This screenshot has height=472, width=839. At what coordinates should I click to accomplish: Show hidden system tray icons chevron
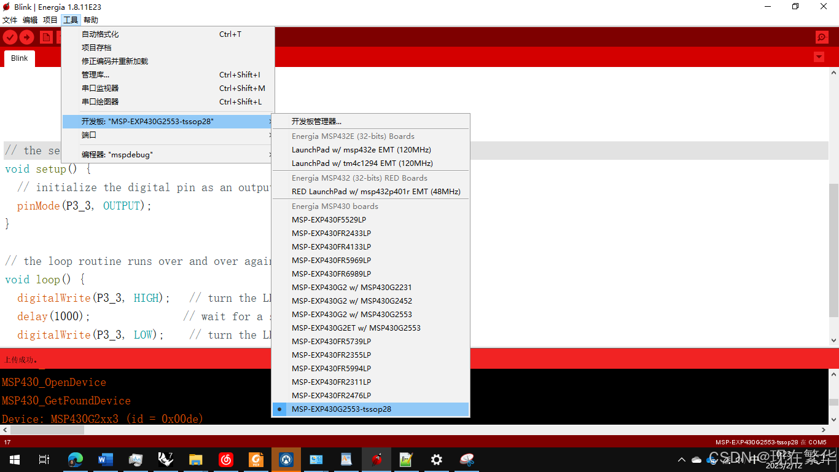click(x=682, y=460)
